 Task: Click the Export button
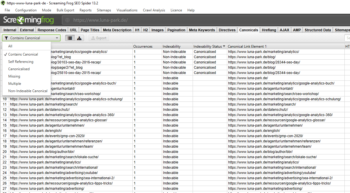(x=99, y=38)
